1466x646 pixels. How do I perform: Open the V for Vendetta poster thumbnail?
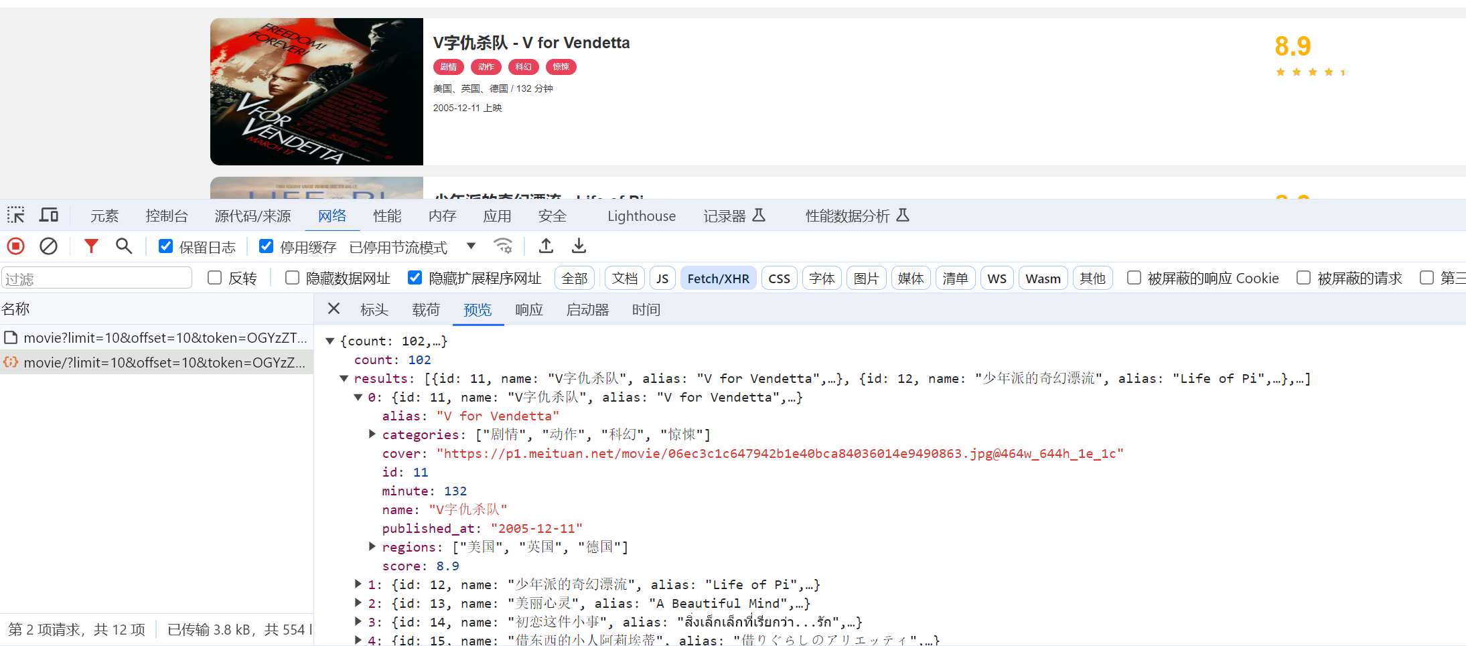pos(317,92)
